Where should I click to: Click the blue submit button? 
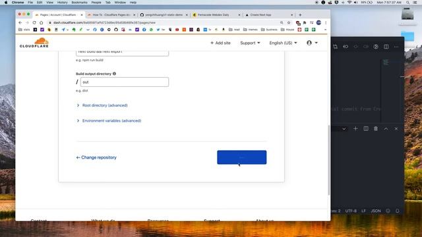[x=242, y=157]
